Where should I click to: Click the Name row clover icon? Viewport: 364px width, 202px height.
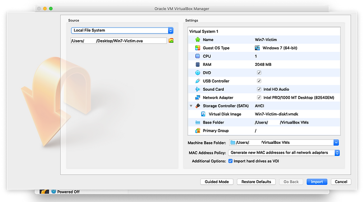pyautogui.click(x=198, y=40)
